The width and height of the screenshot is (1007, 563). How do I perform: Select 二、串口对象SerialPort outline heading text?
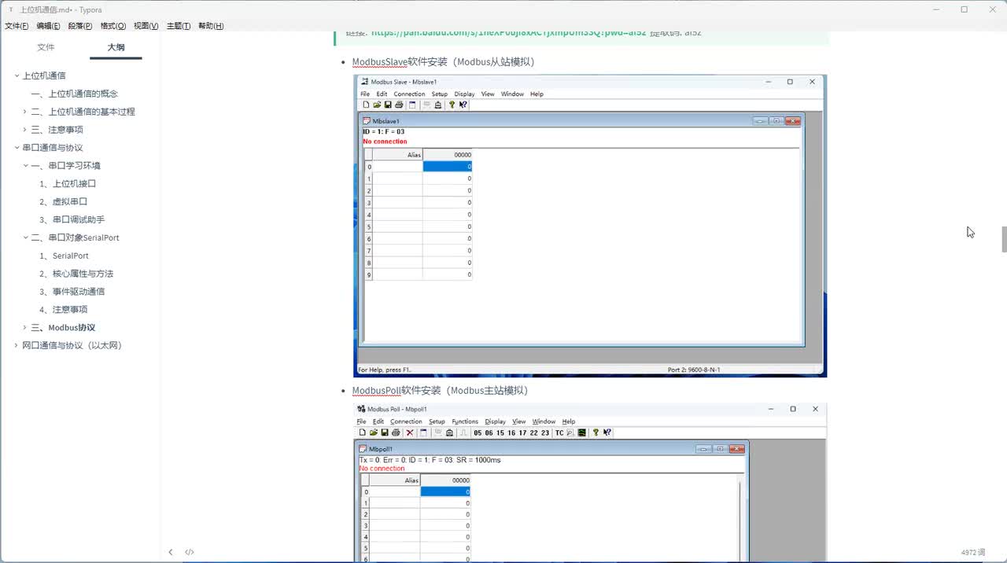coord(76,237)
